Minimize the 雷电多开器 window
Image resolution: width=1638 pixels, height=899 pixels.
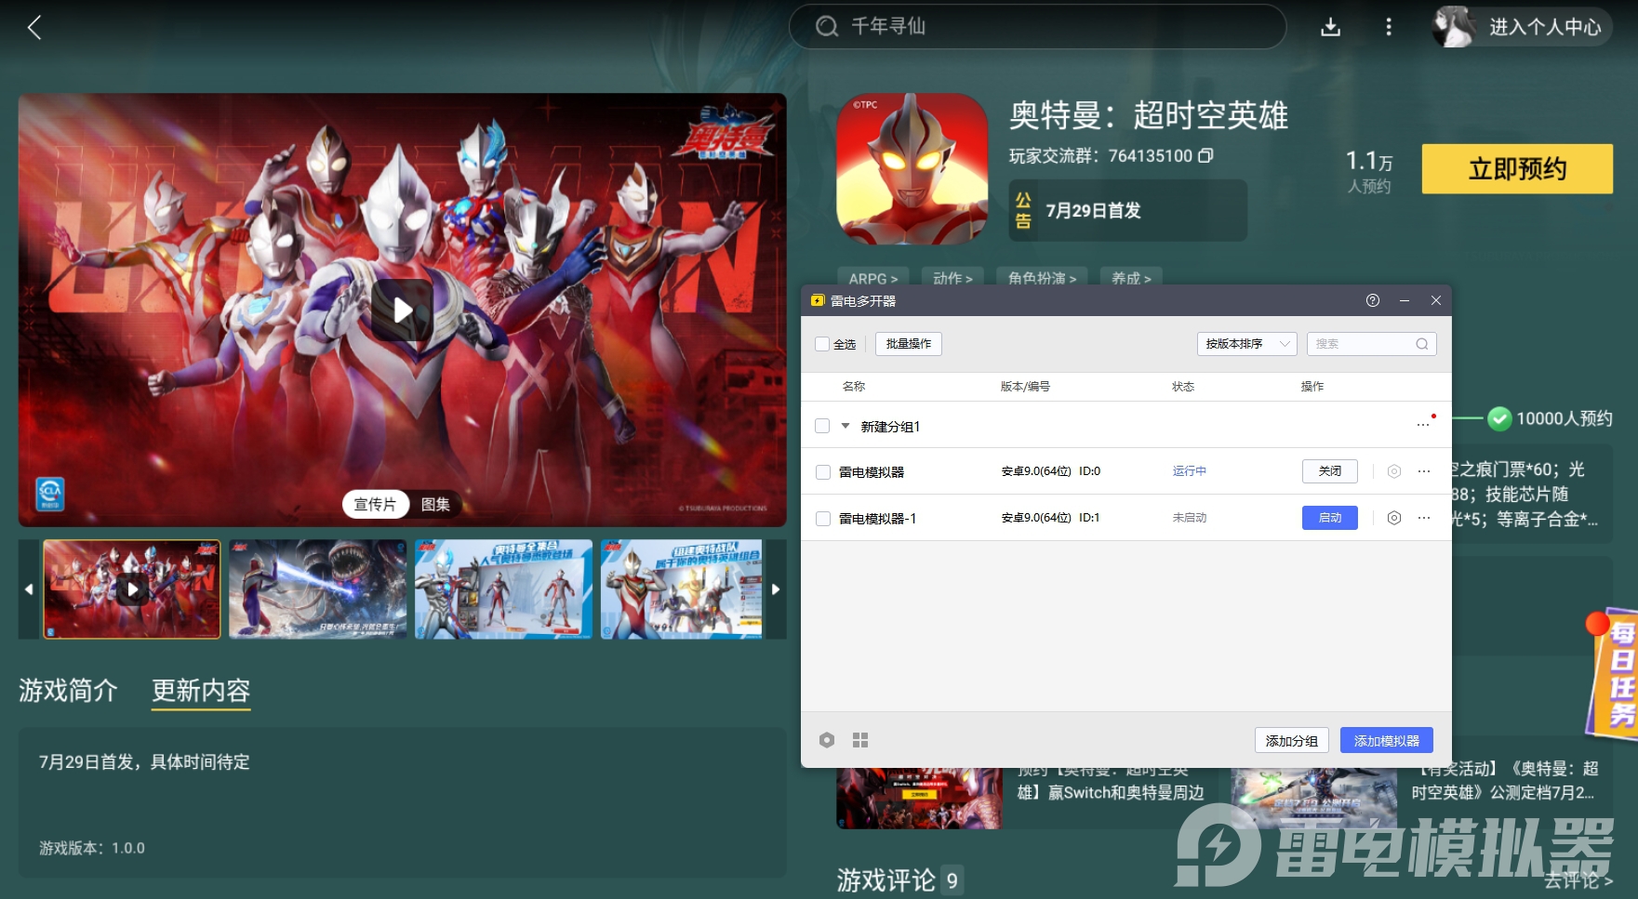[x=1405, y=300]
